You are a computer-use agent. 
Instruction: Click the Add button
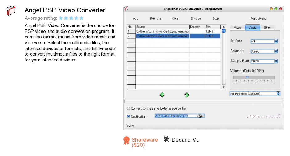(x=135, y=18)
